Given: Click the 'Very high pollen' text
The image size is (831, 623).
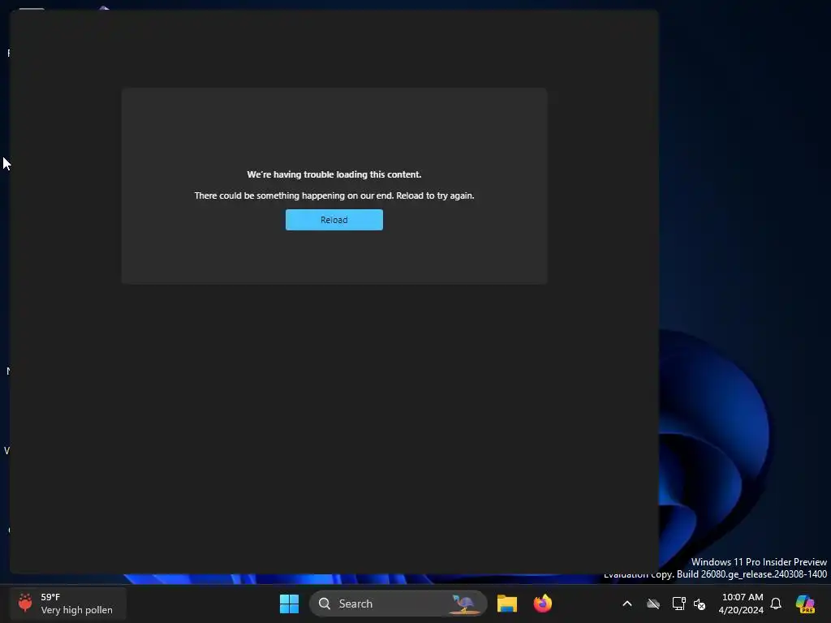Looking at the screenshot, I should (x=77, y=610).
